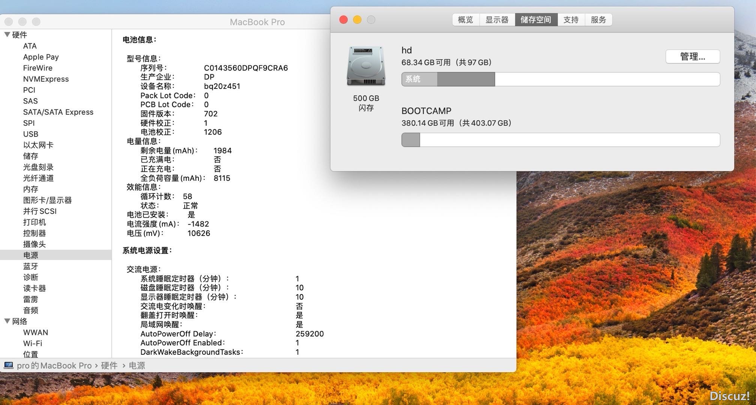Select the 储存空间 storage tab
The image size is (756, 405).
[536, 19]
